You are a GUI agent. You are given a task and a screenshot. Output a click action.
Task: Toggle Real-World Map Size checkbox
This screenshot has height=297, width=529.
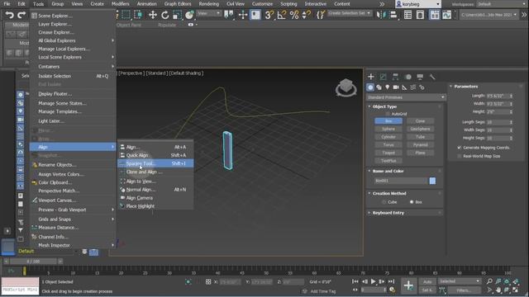(460, 156)
